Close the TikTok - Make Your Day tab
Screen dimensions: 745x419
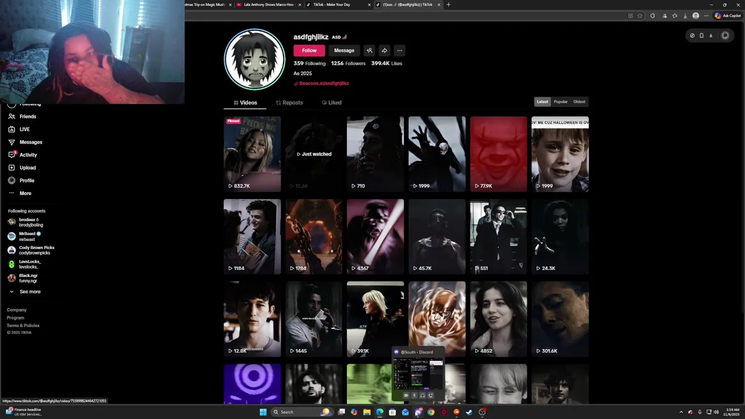tap(369, 5)
